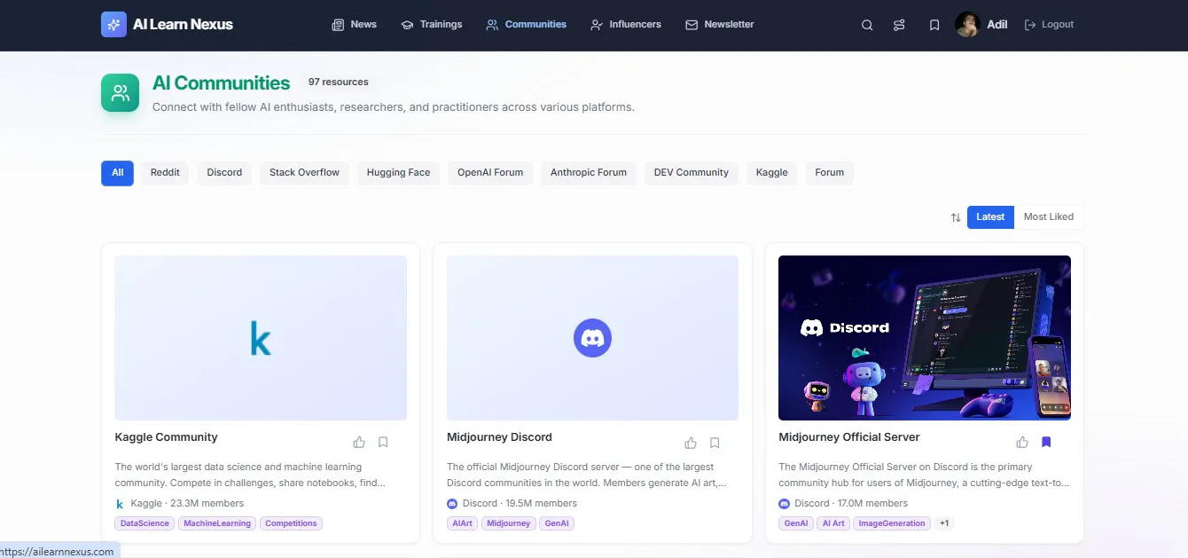Image resolution: width=1188 pixels, height=558 pixels.
Task: Select the All filter tab
Action: [x=117, y=173]
